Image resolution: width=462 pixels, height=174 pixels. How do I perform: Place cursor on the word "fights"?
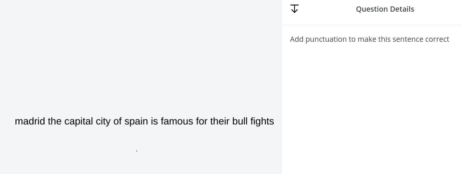(262, 121)
